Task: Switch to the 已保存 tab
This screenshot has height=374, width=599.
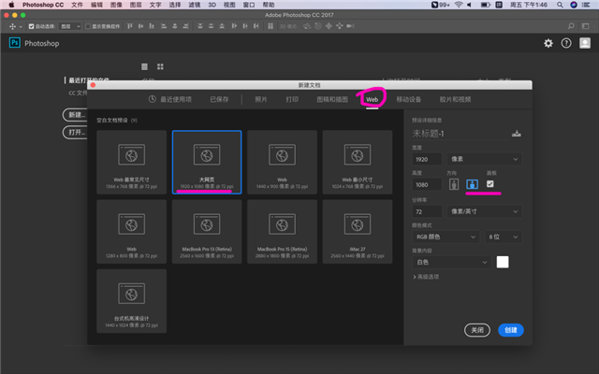Action: point(219,99)
